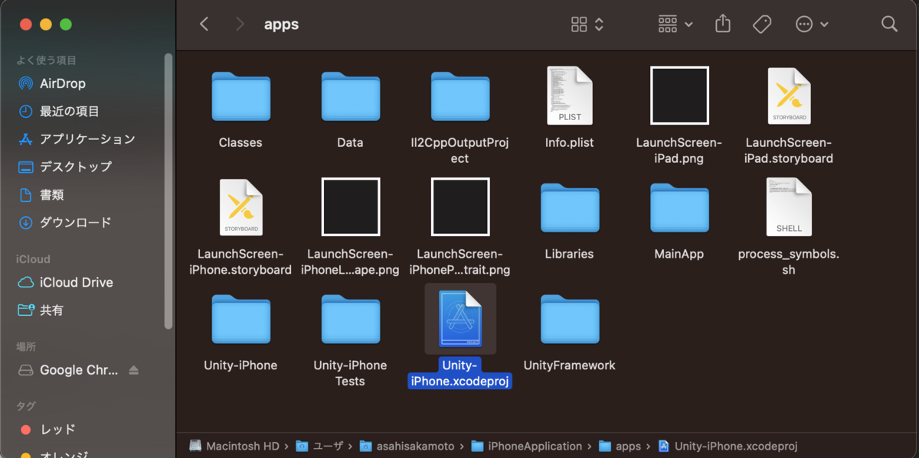Screen dimensions: 919x458
Task: Open the Info.plist file
Action: pyautogui.click(x=569, y=96)
